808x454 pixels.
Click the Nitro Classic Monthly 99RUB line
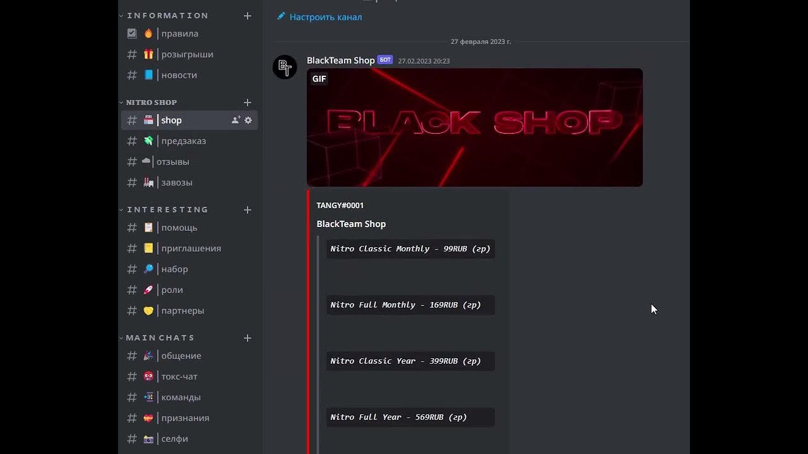pos(410,249)
